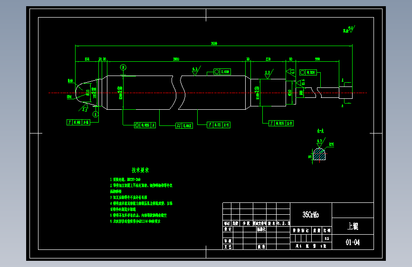
Task: Select the A-A section view label
Action: [320, 131]
